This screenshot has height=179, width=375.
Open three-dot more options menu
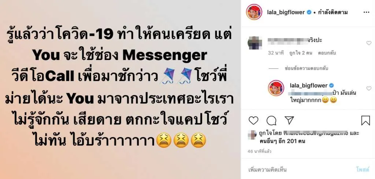tap(366, 12)
